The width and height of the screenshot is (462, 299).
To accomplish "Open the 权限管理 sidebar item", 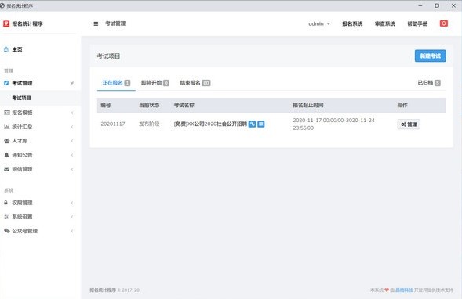I will tap(40, 203).
